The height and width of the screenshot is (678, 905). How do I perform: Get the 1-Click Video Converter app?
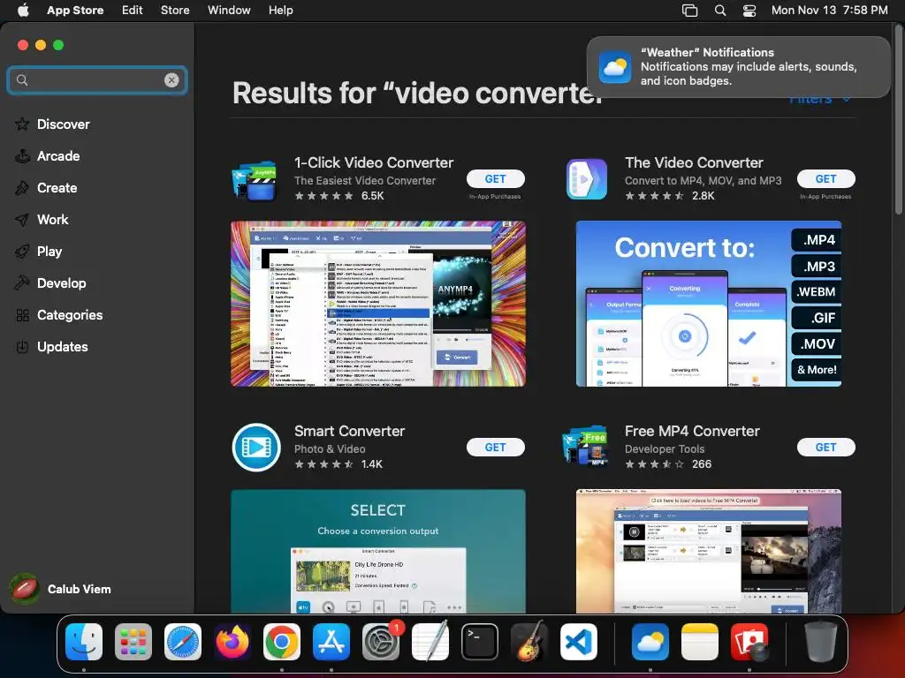495,178
